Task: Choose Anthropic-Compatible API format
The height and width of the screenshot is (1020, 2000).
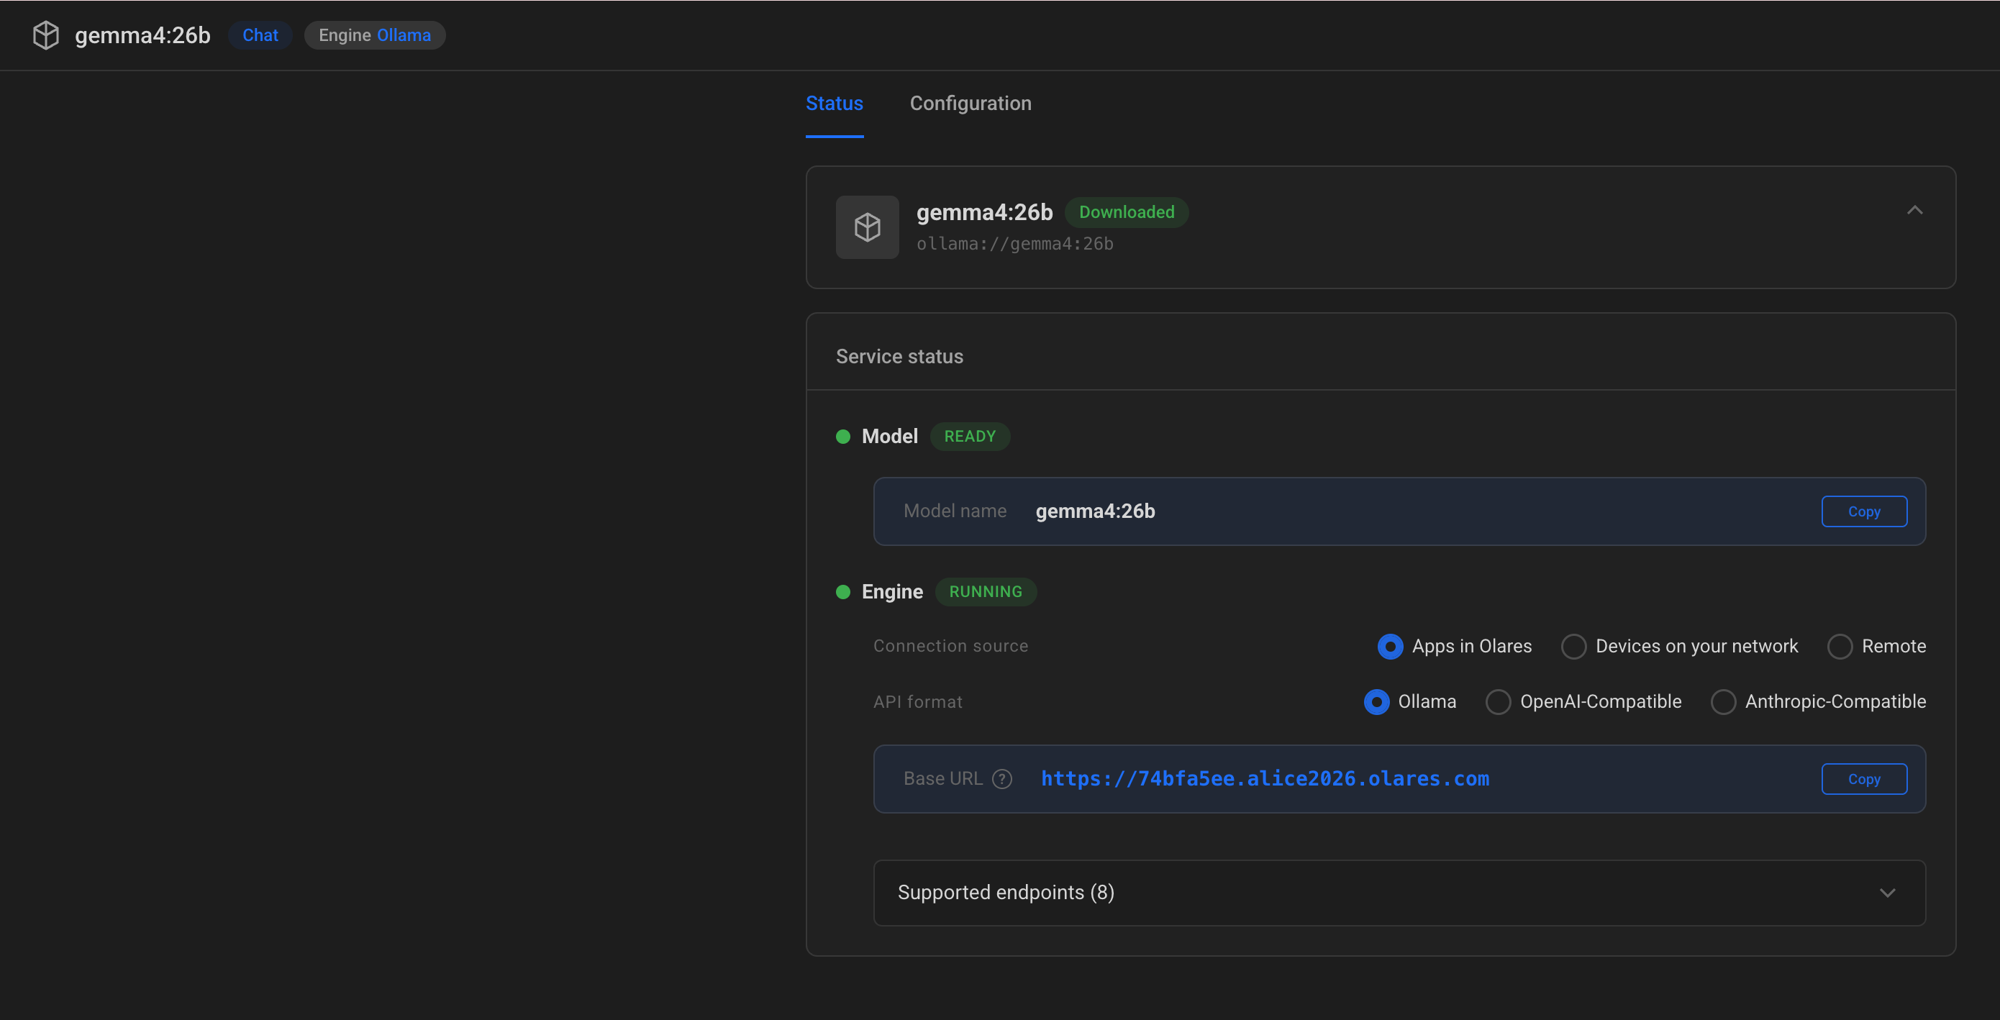Action: 1723,702
